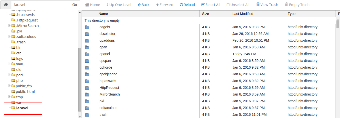Image resolution: width=340 pixels, height=118 pixels.
Task: Click the Unselect All checkbox
Action: [228, 5]
